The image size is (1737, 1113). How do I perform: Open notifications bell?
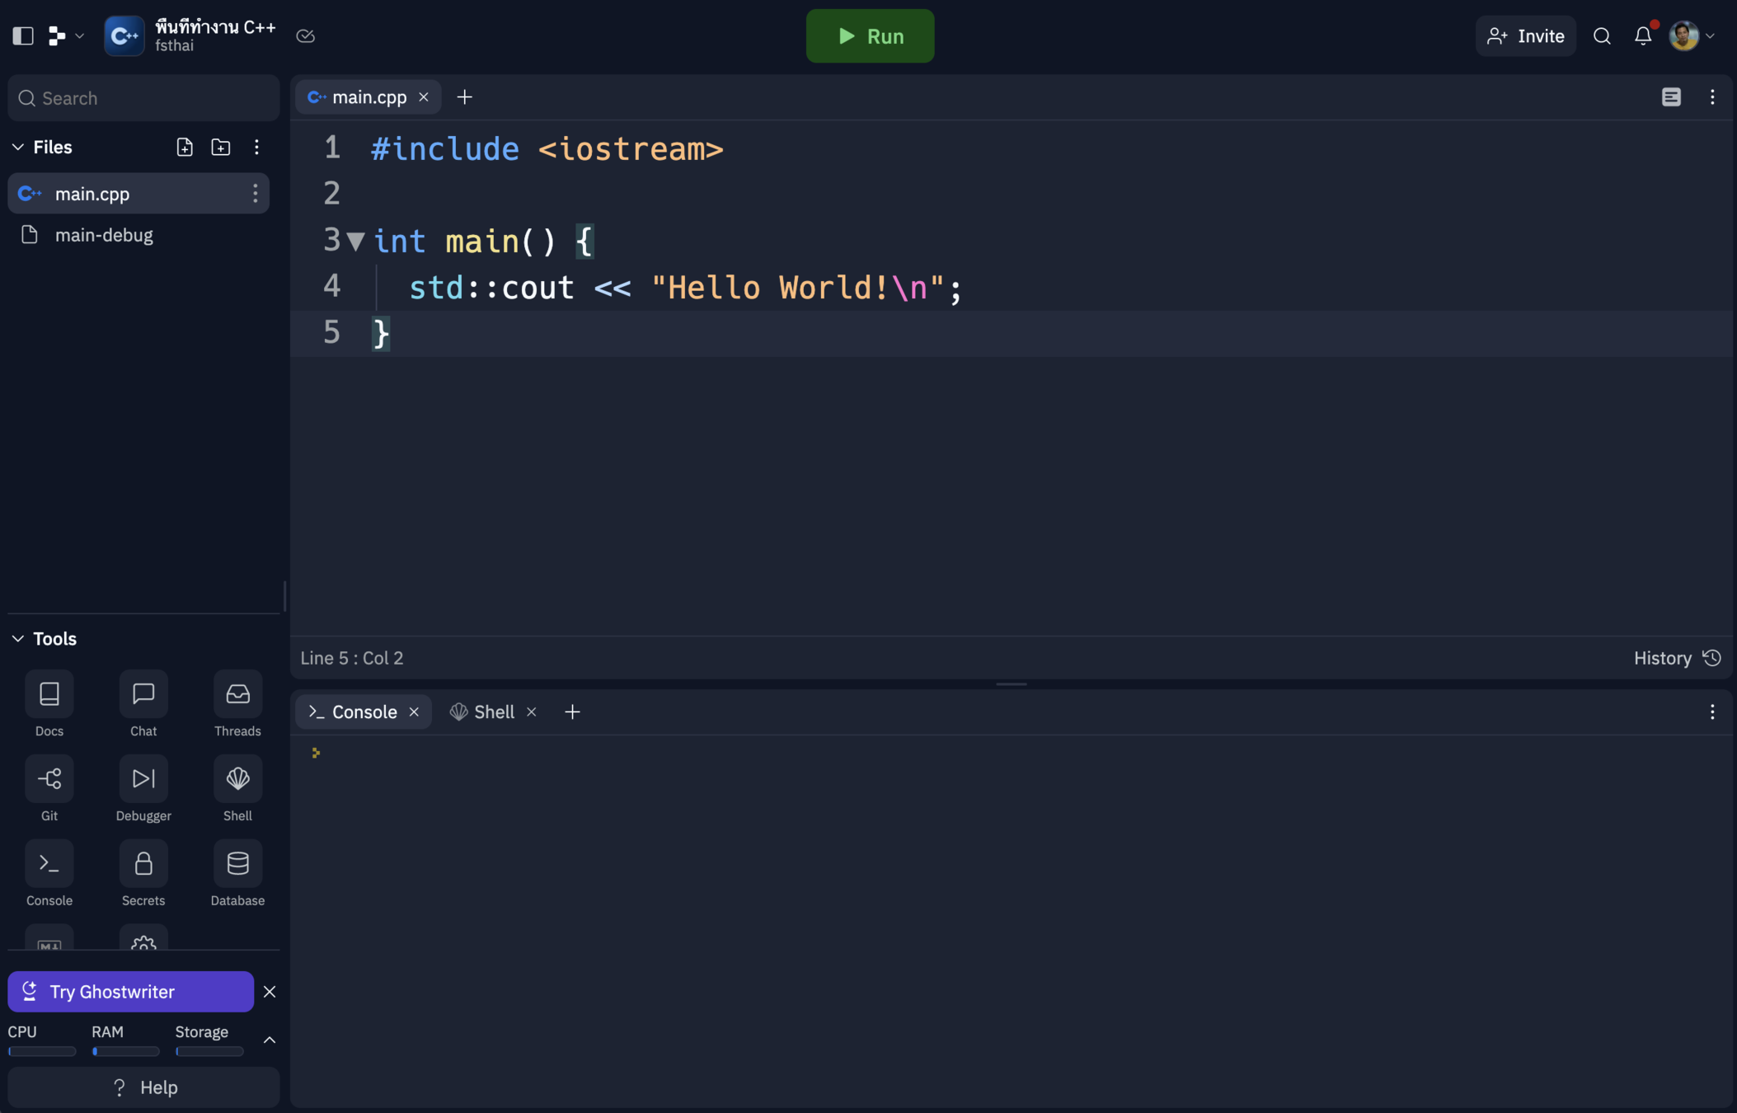click(x=1642, y=36)
